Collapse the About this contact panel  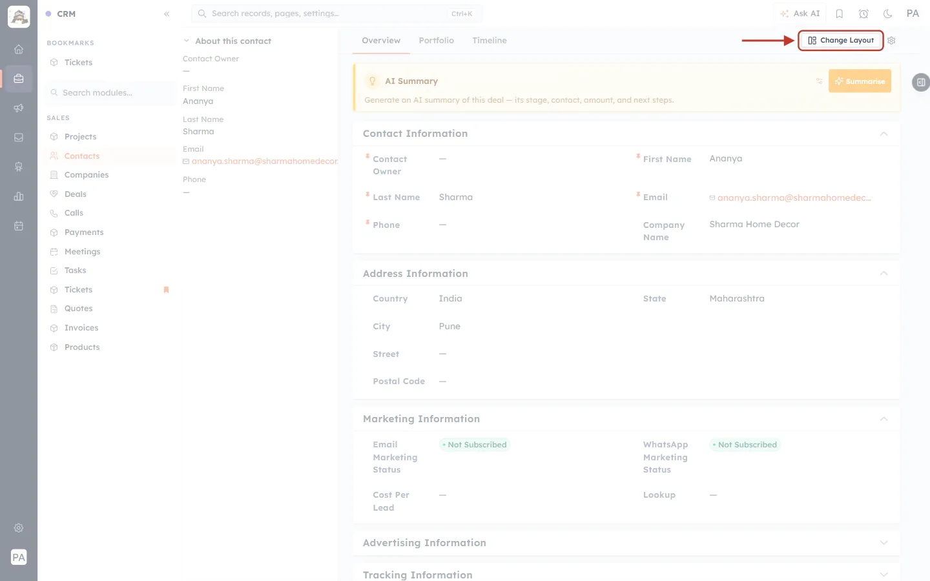[x=187, y=41]
